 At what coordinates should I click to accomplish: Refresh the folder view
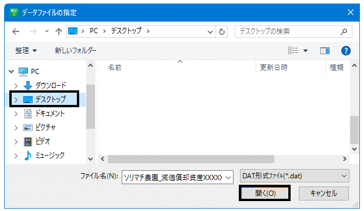point(222,31)
